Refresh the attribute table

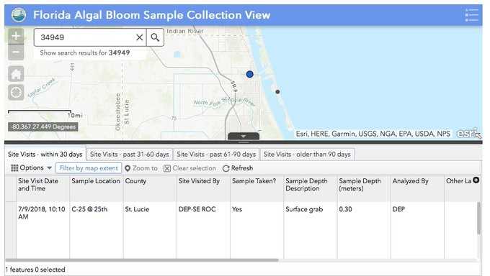coord(238,168)
